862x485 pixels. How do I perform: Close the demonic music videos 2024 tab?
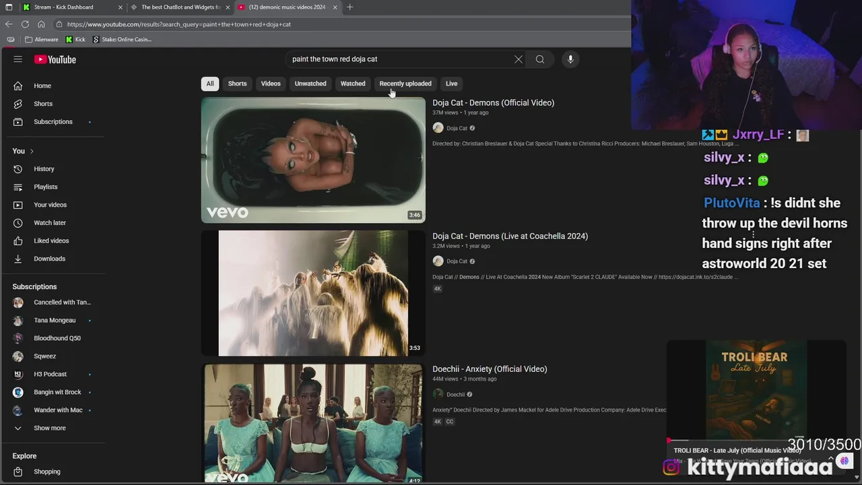coord(335,7)
